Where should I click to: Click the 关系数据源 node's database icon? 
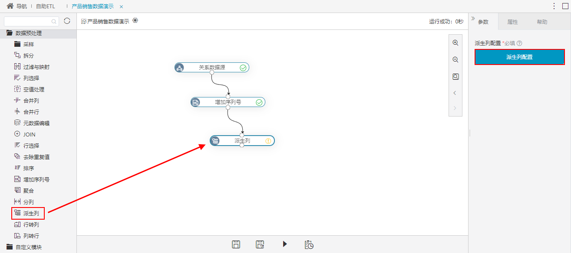click(179, 68)
